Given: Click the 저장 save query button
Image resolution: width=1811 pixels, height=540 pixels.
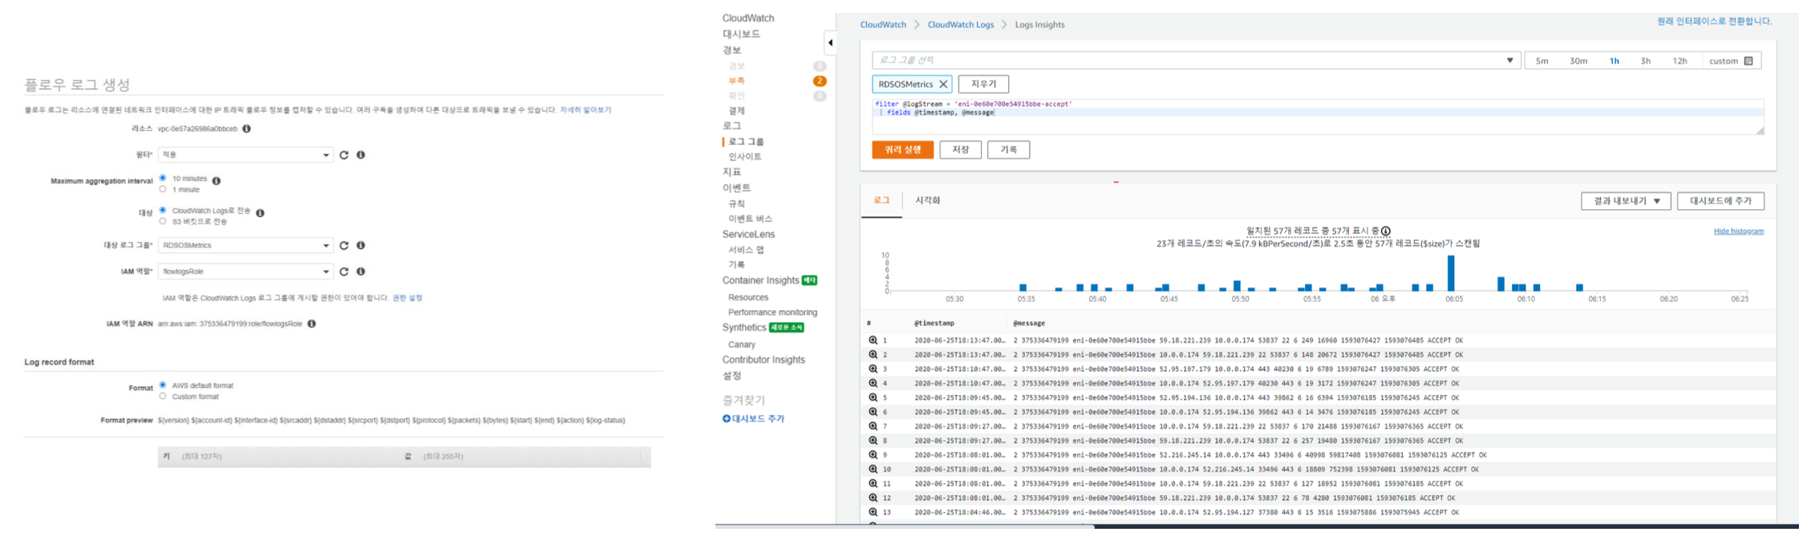Looking at the screenshot, I should pos(961,150).
